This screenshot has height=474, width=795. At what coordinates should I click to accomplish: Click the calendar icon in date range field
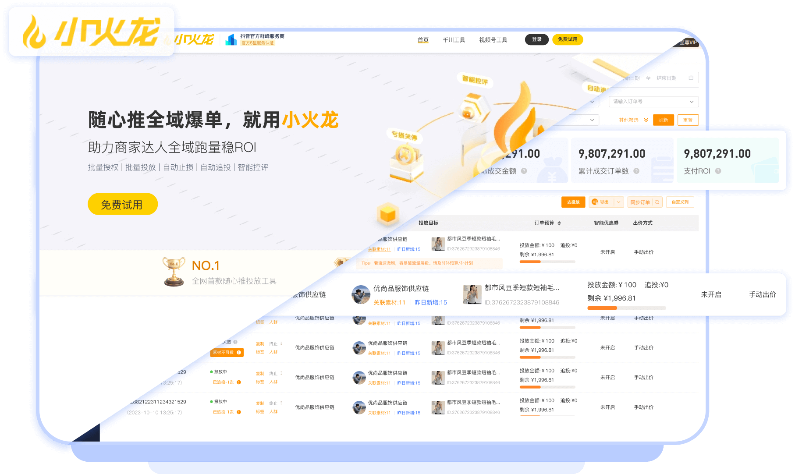tap(691, 78)
